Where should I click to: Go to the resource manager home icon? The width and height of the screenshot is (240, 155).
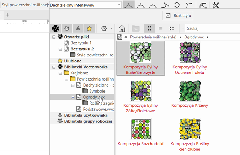[122, 28]
